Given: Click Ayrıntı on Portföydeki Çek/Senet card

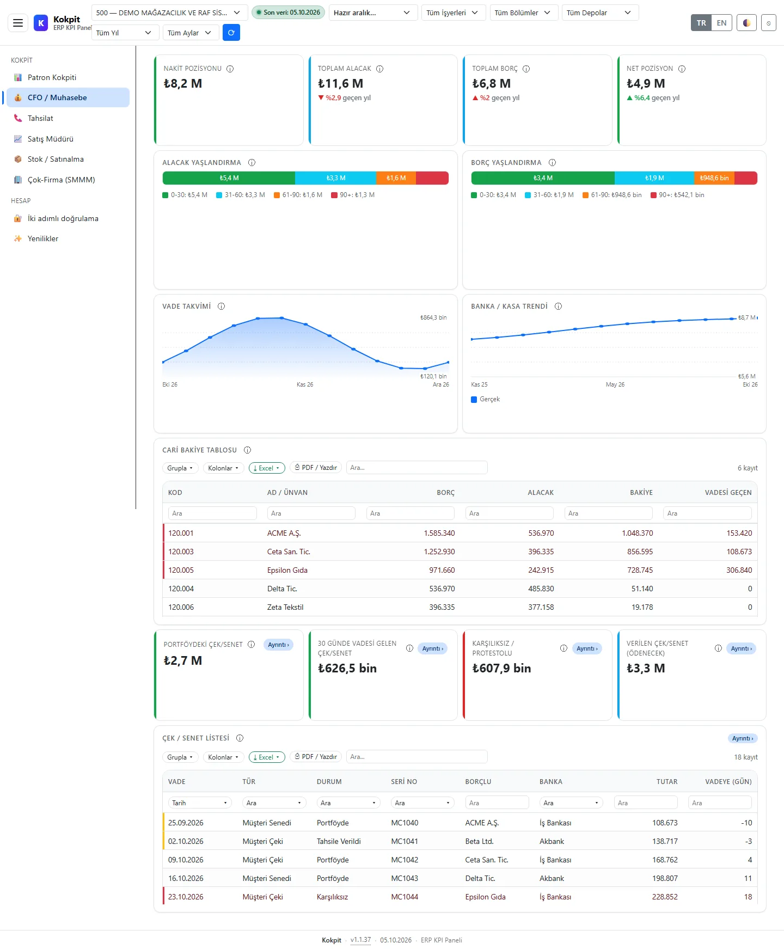Looking at the screenshot, I should (x=278, y=645).
